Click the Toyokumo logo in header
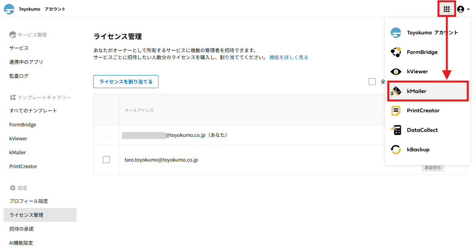 tap(9, 9)
